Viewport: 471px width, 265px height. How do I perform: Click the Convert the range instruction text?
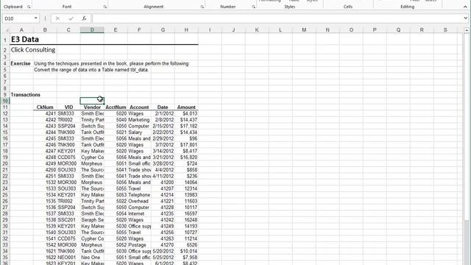(x=91, y=70)
